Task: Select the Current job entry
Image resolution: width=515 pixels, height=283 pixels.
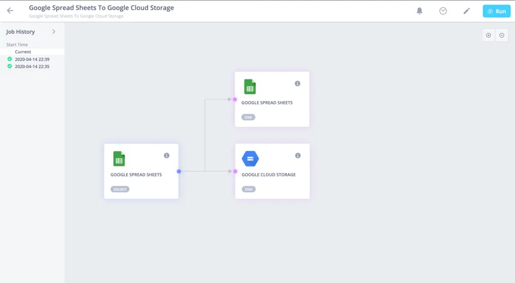Action: (23, 52)
